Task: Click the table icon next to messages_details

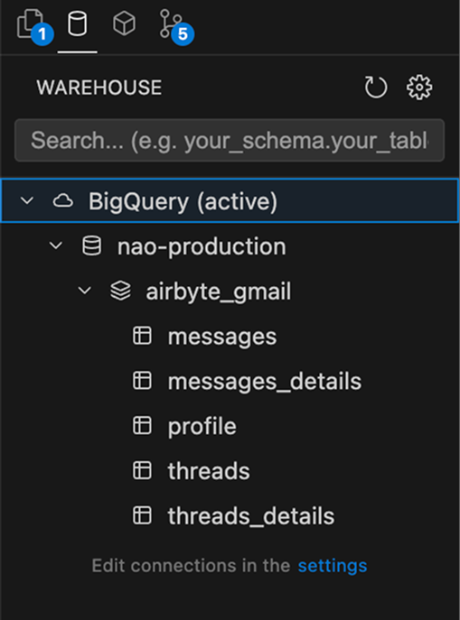Action: [142, 381]
